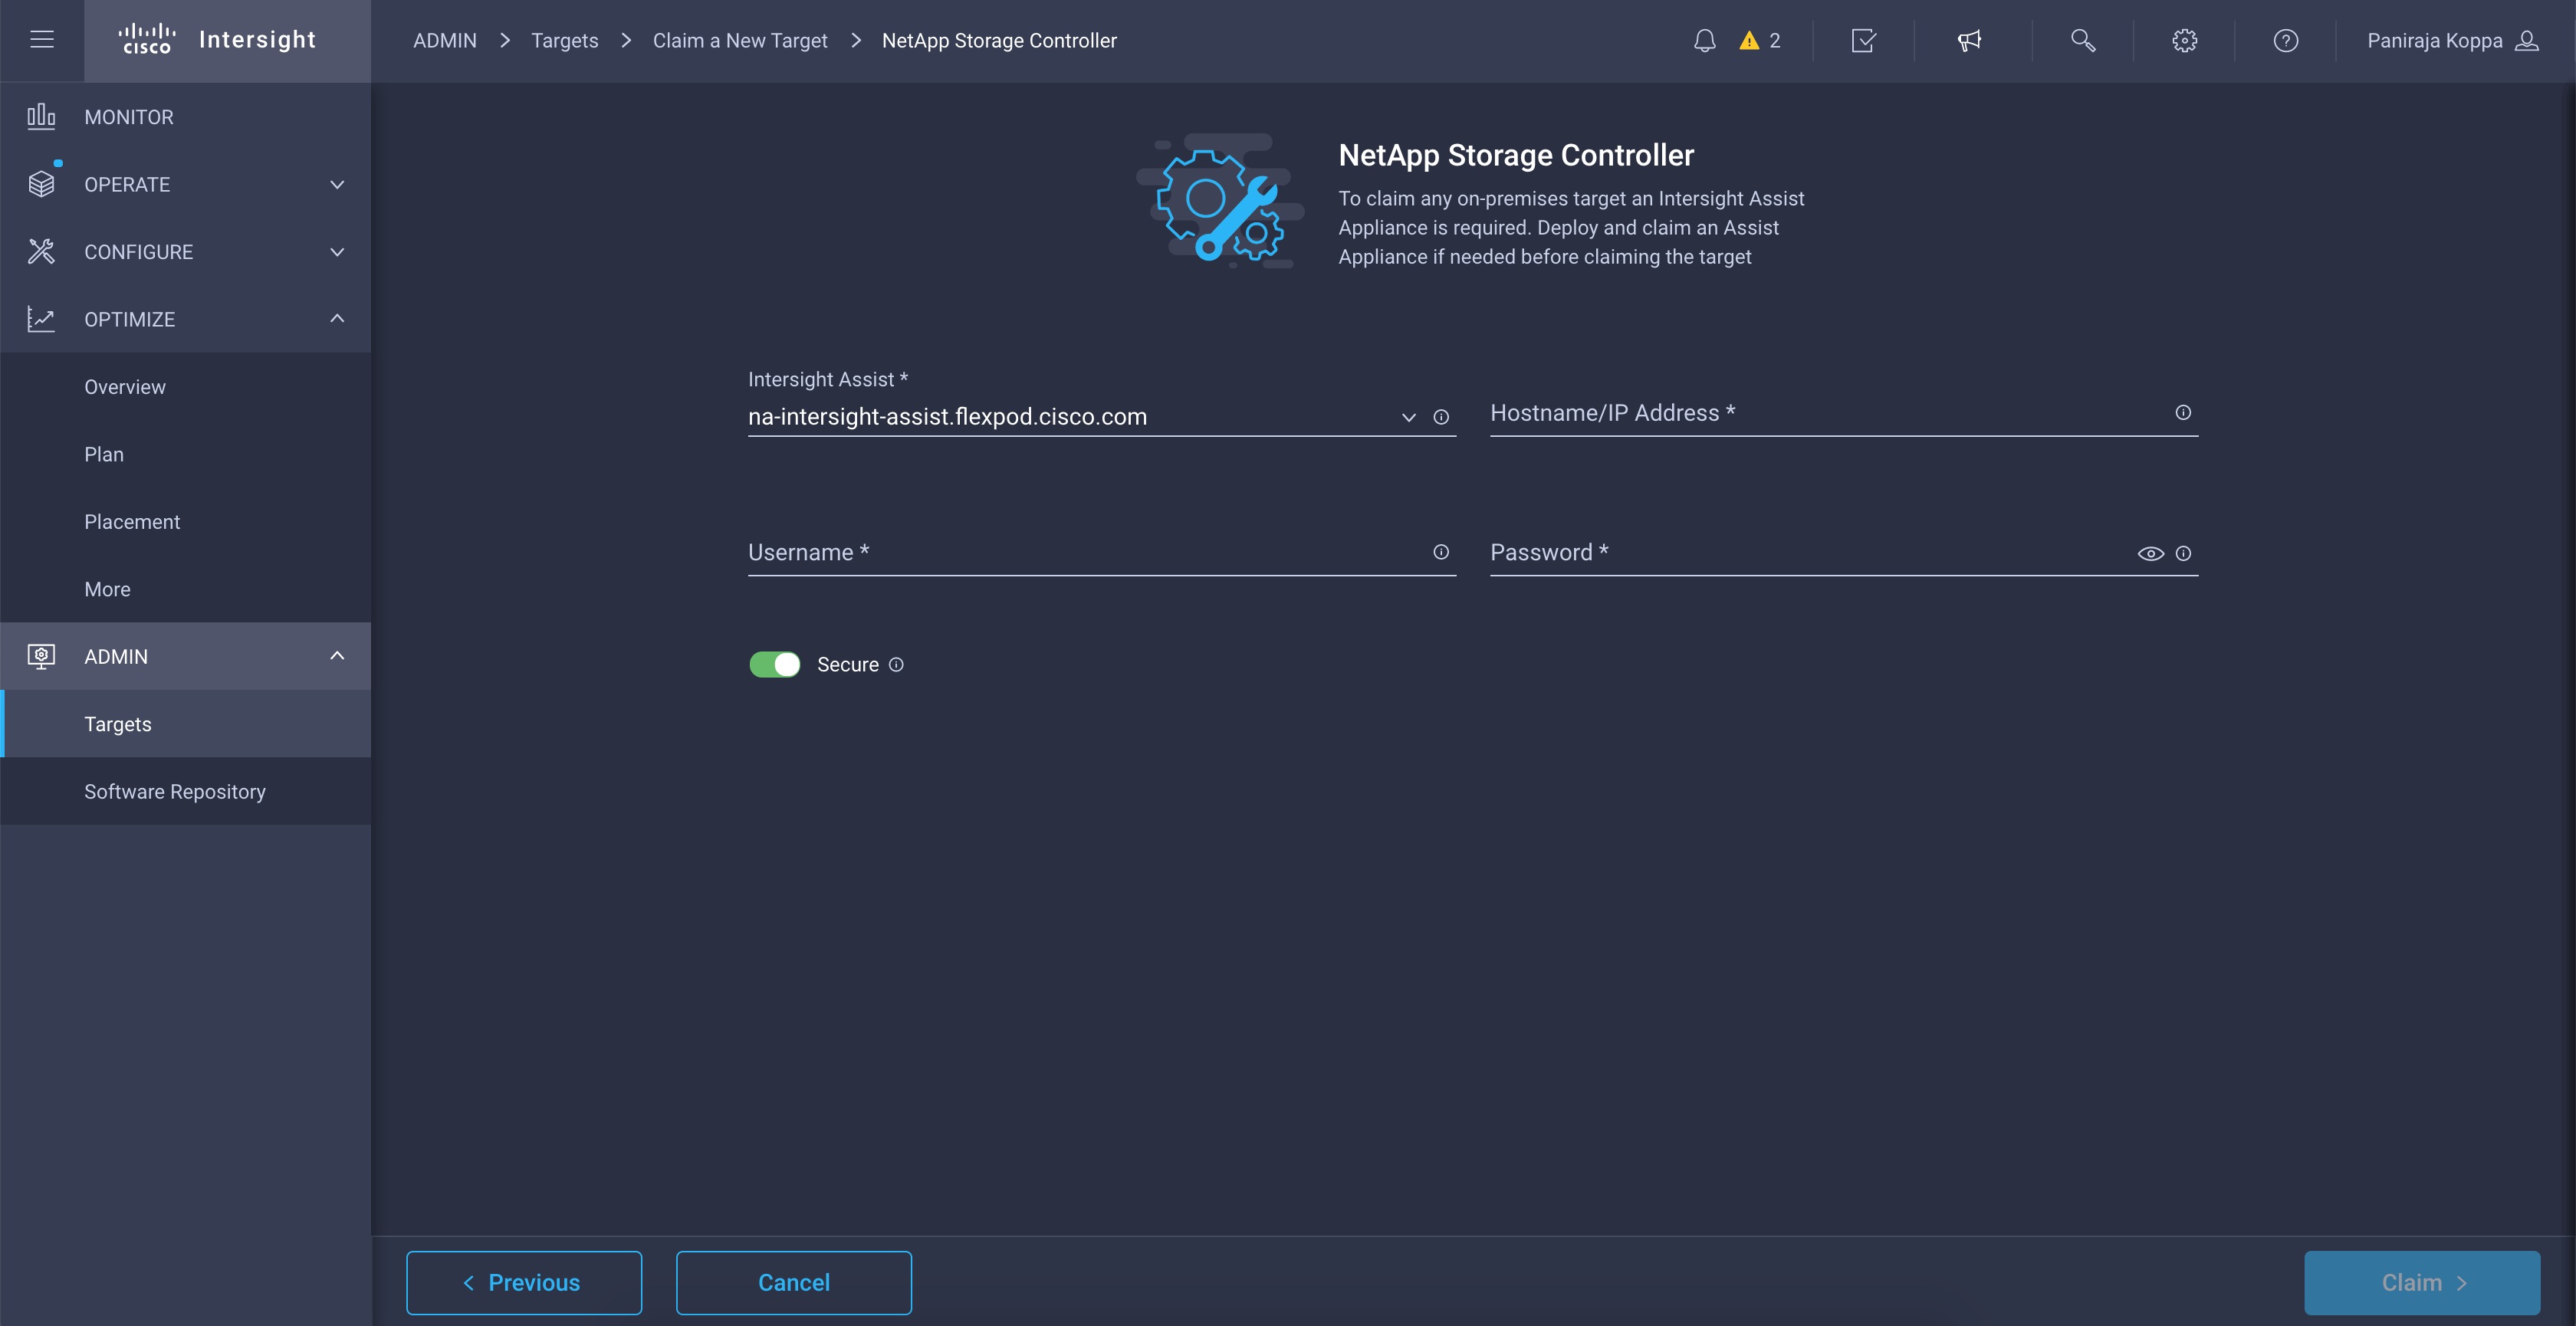Click the Previous button
Screen dimensions: 2576x1326
click(x=524, y=1283)
